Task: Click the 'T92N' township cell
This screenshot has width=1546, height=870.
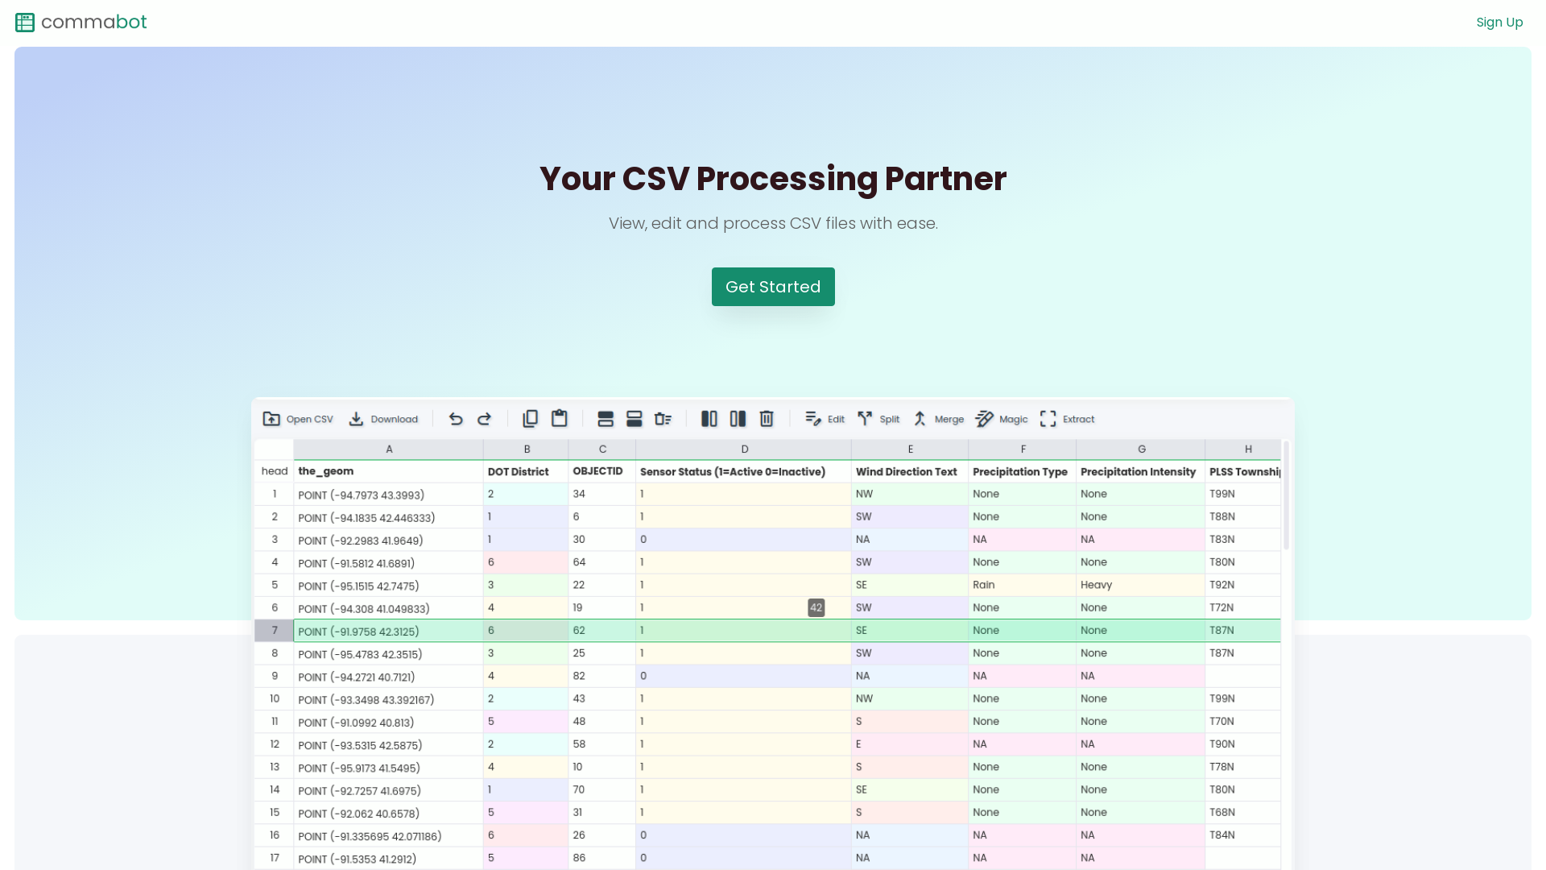Action: pos(1243,585)
